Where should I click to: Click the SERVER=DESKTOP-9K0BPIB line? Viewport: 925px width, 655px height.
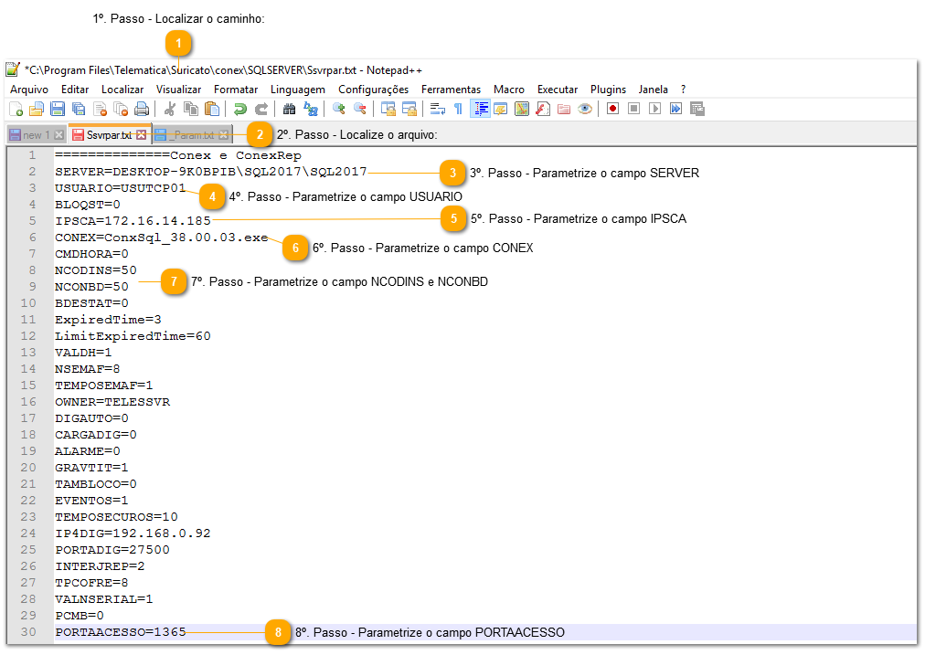(210, 172)
